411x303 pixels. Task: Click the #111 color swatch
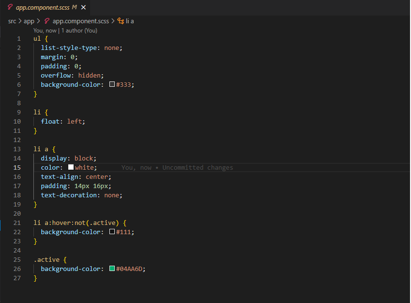[x=112, y=232]
